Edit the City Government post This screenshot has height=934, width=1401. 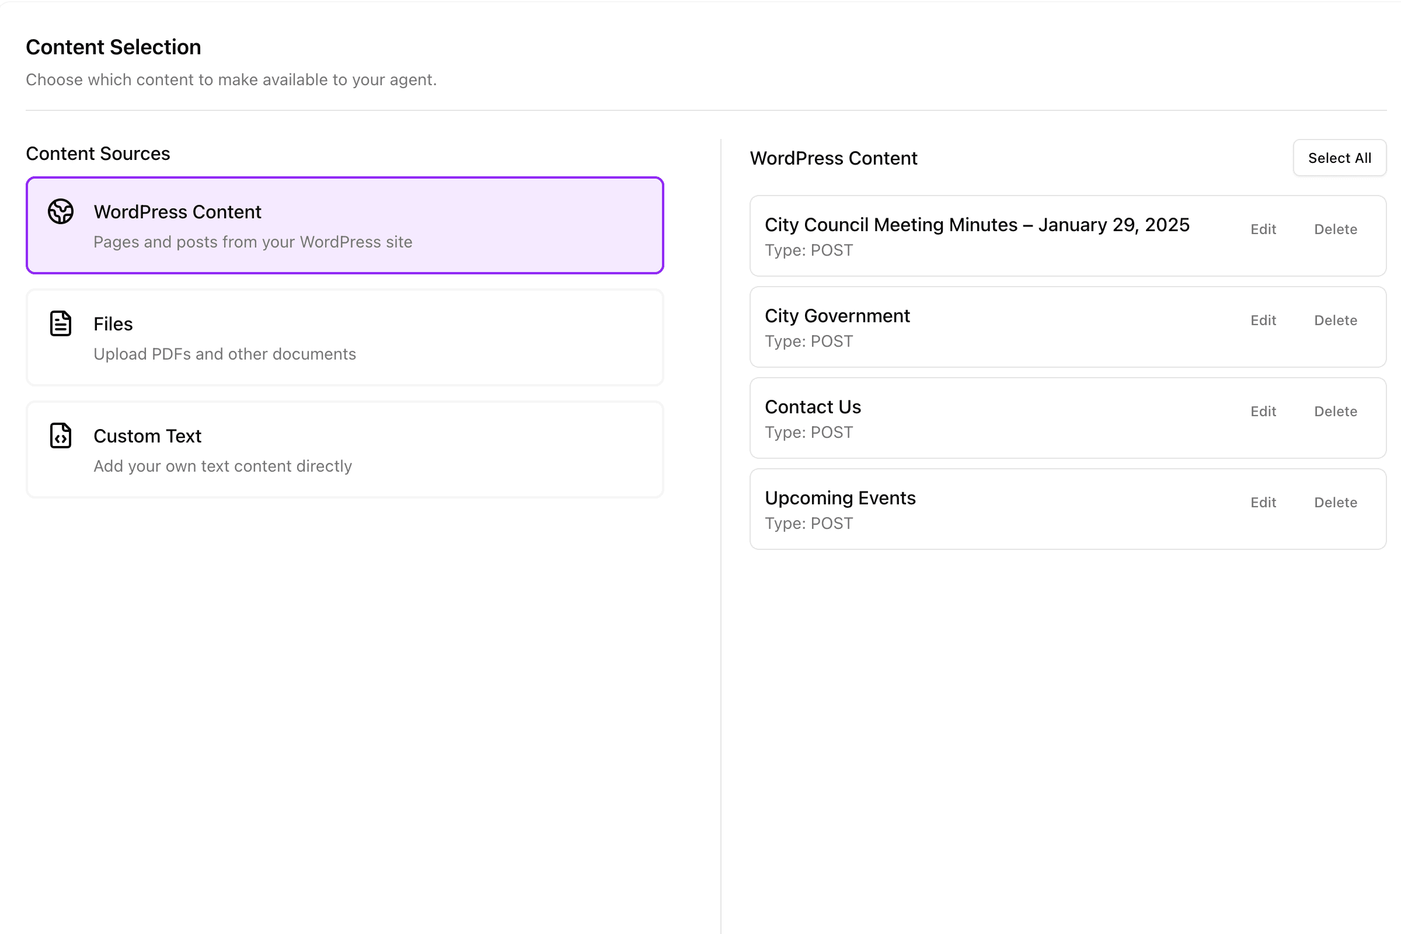point(1263,320)
